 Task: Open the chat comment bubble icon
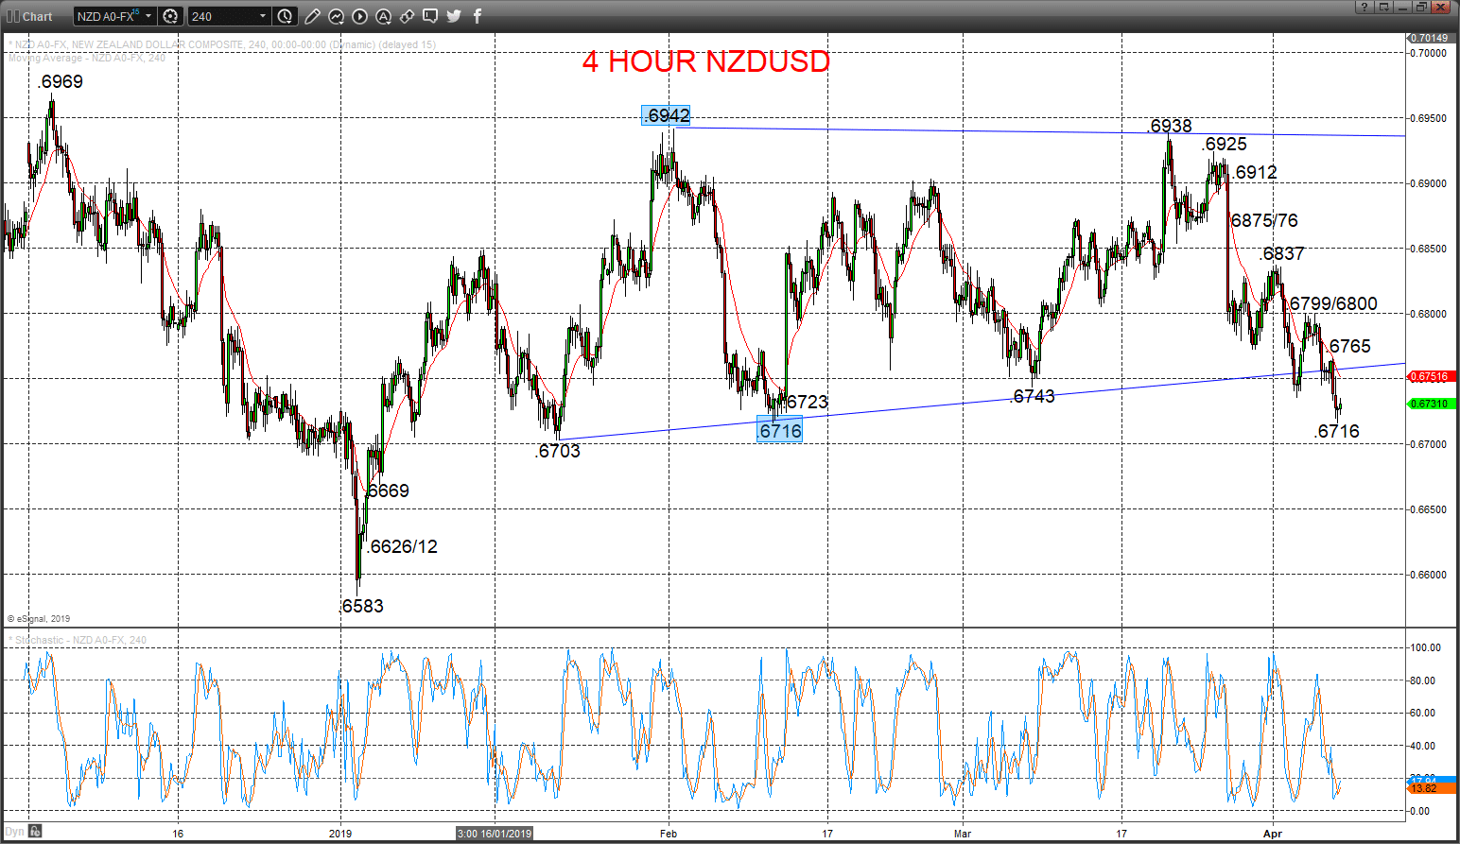click(430, 16)
